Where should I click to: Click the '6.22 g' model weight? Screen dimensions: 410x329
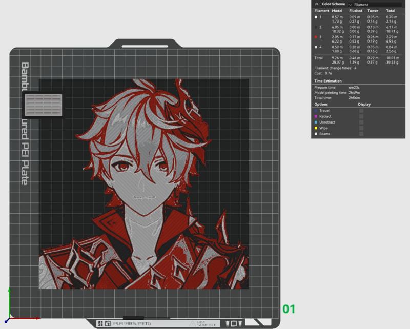pos(337,41)
